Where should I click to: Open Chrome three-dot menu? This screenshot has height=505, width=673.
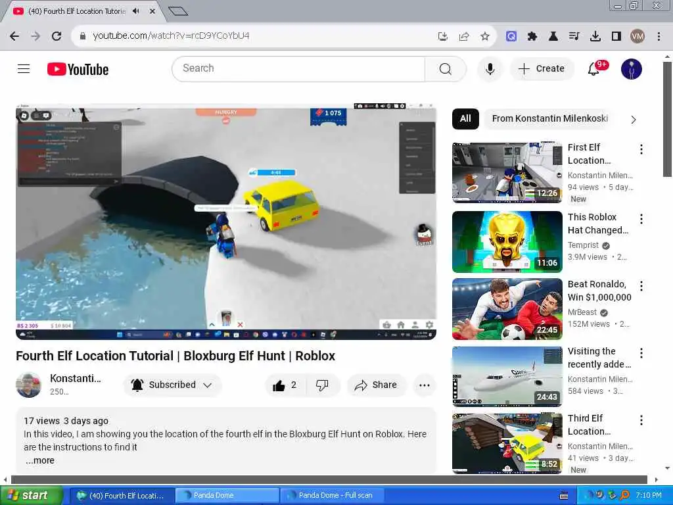(659, 36)
